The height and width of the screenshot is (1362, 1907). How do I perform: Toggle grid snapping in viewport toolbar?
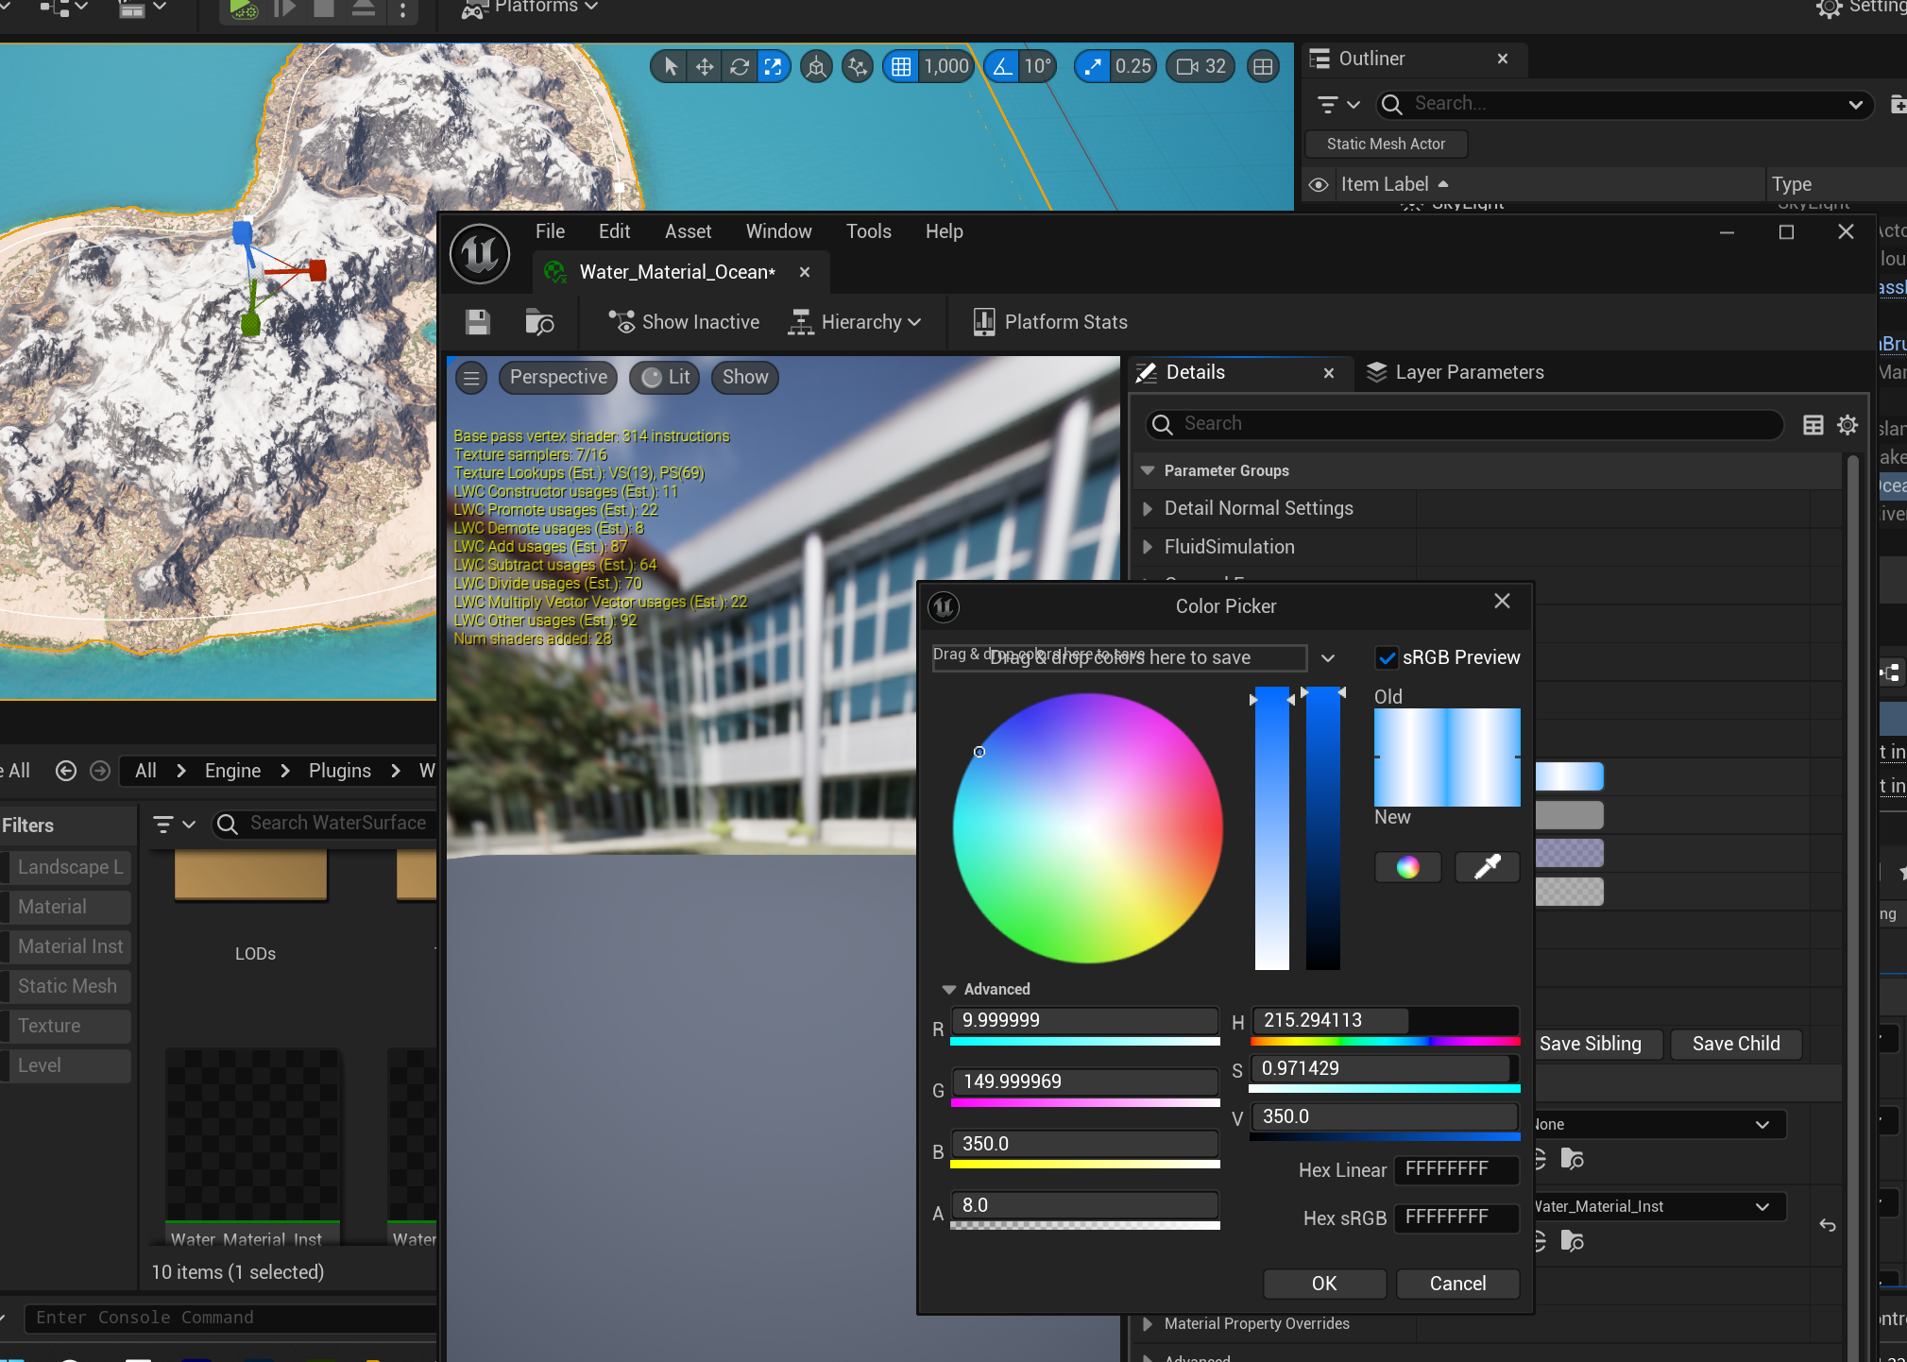pyautogui.click(x=901, y=66)
